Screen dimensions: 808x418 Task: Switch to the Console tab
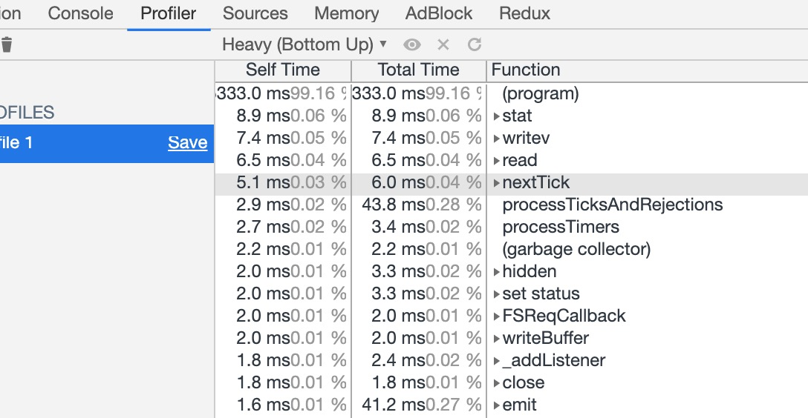(80, 13)
